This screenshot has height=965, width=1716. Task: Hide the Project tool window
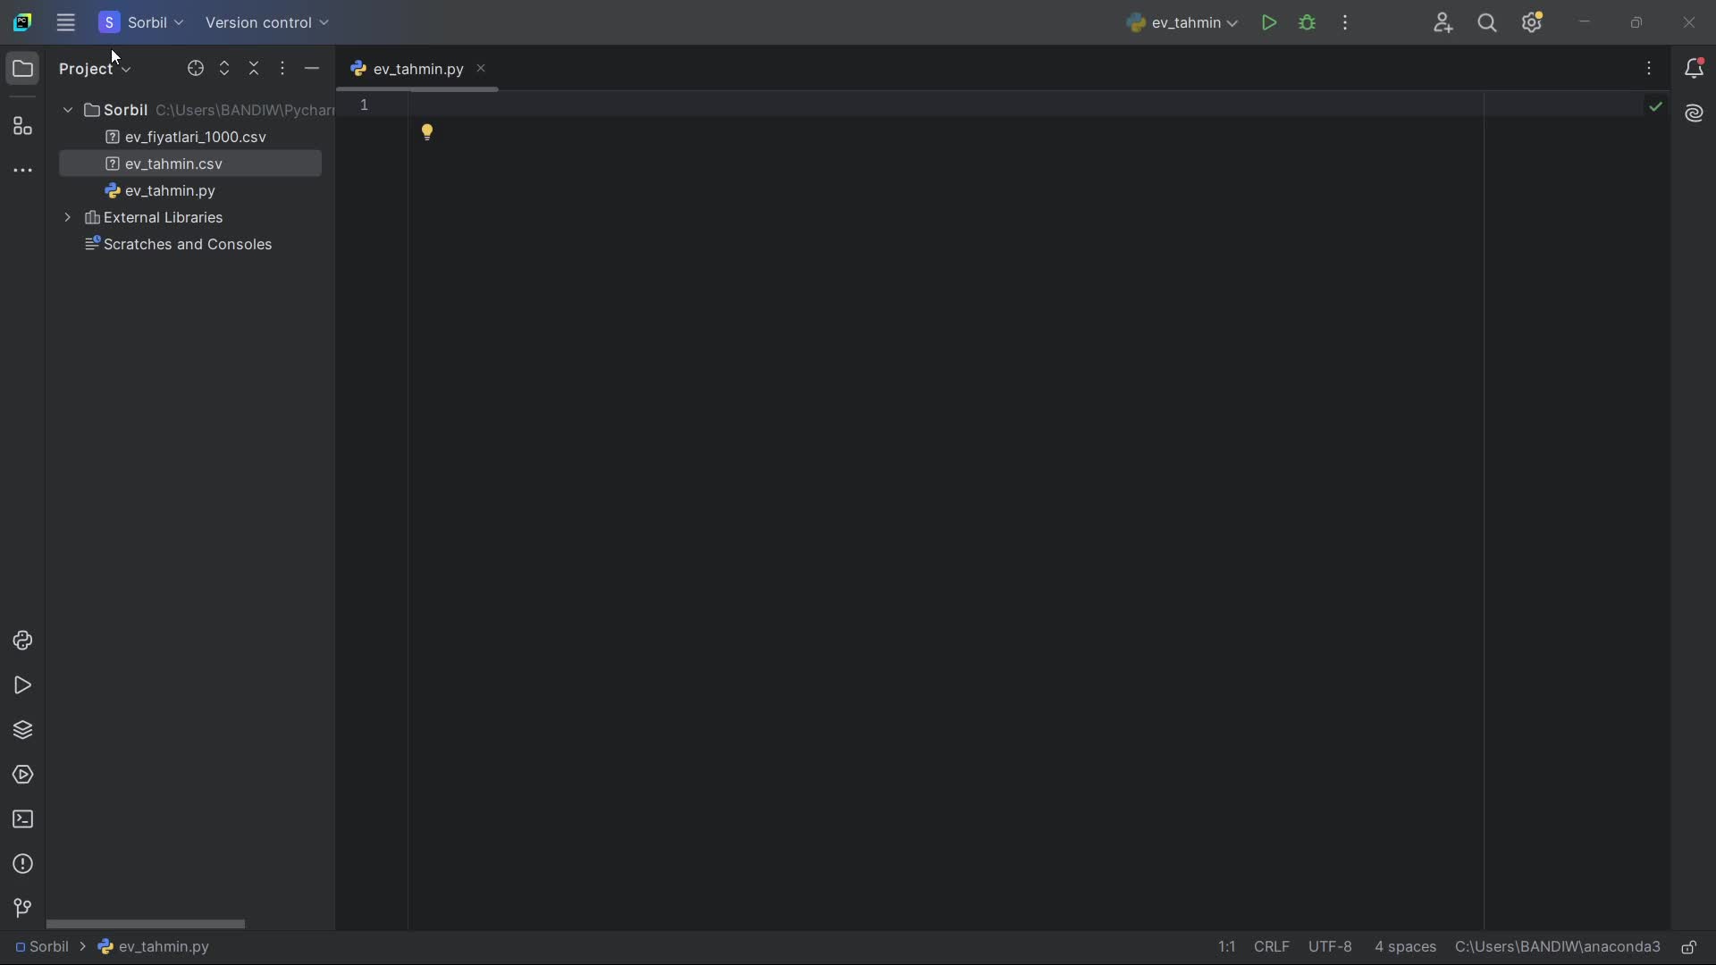click(312, 69)
